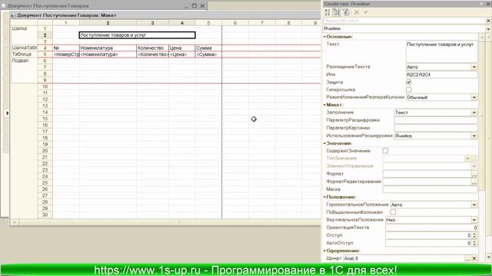
Task: Click left arrow of template horizontal scrollbar
Action: click(15, 222)
